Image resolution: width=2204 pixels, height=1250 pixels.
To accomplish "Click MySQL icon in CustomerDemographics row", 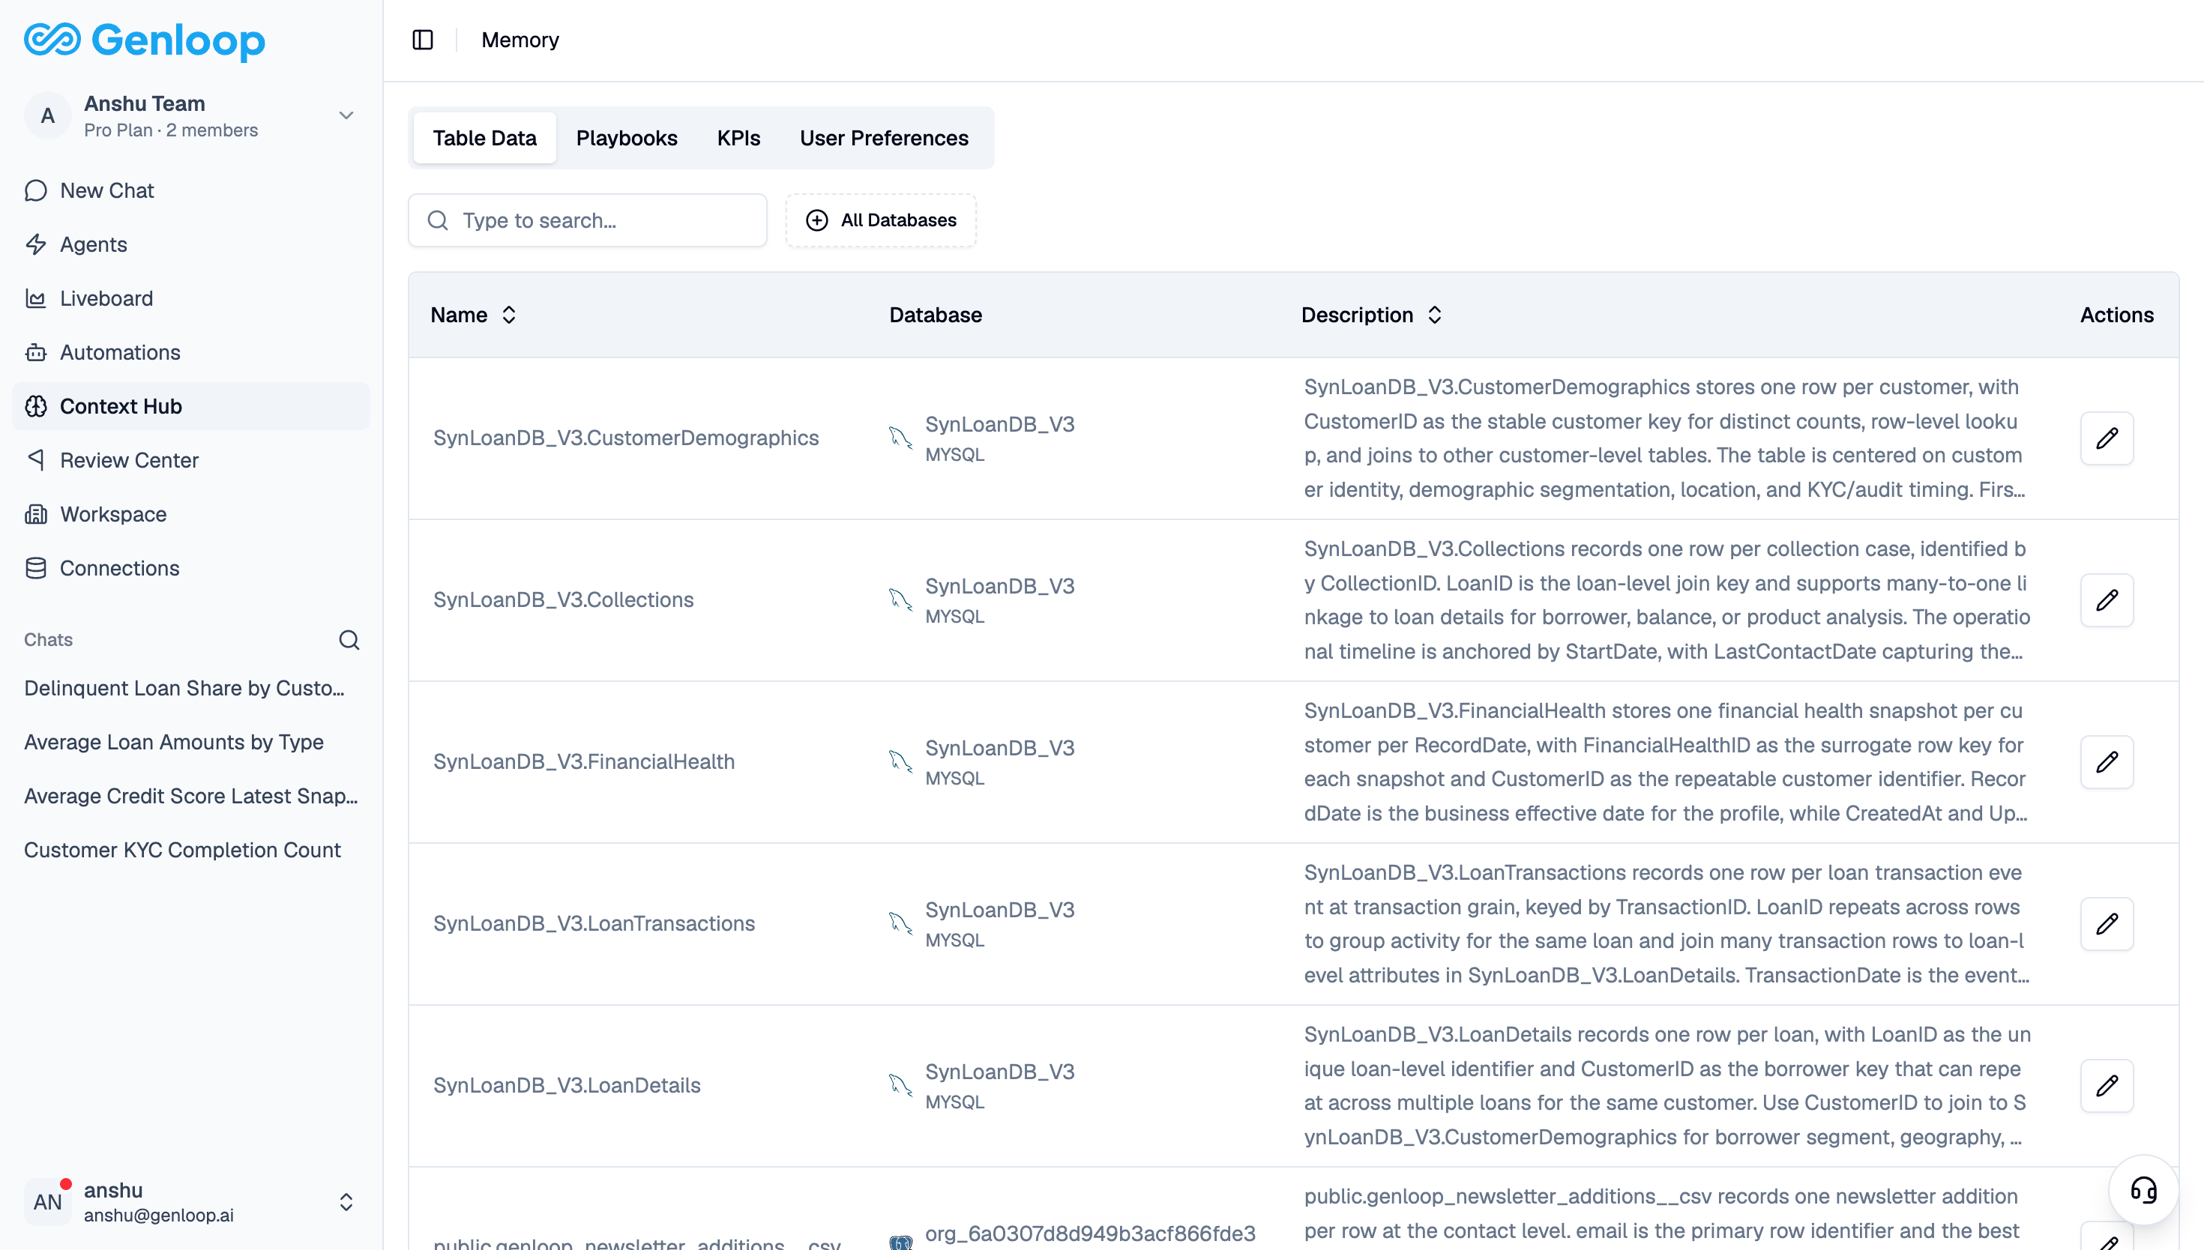I will tap(900, 438).
